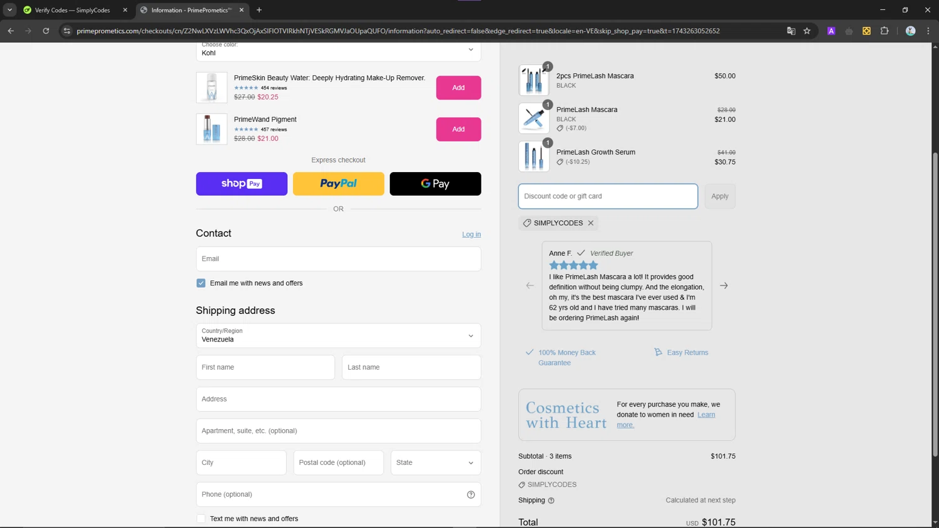
Task: Focus the Email contact field
Action: 338,259
